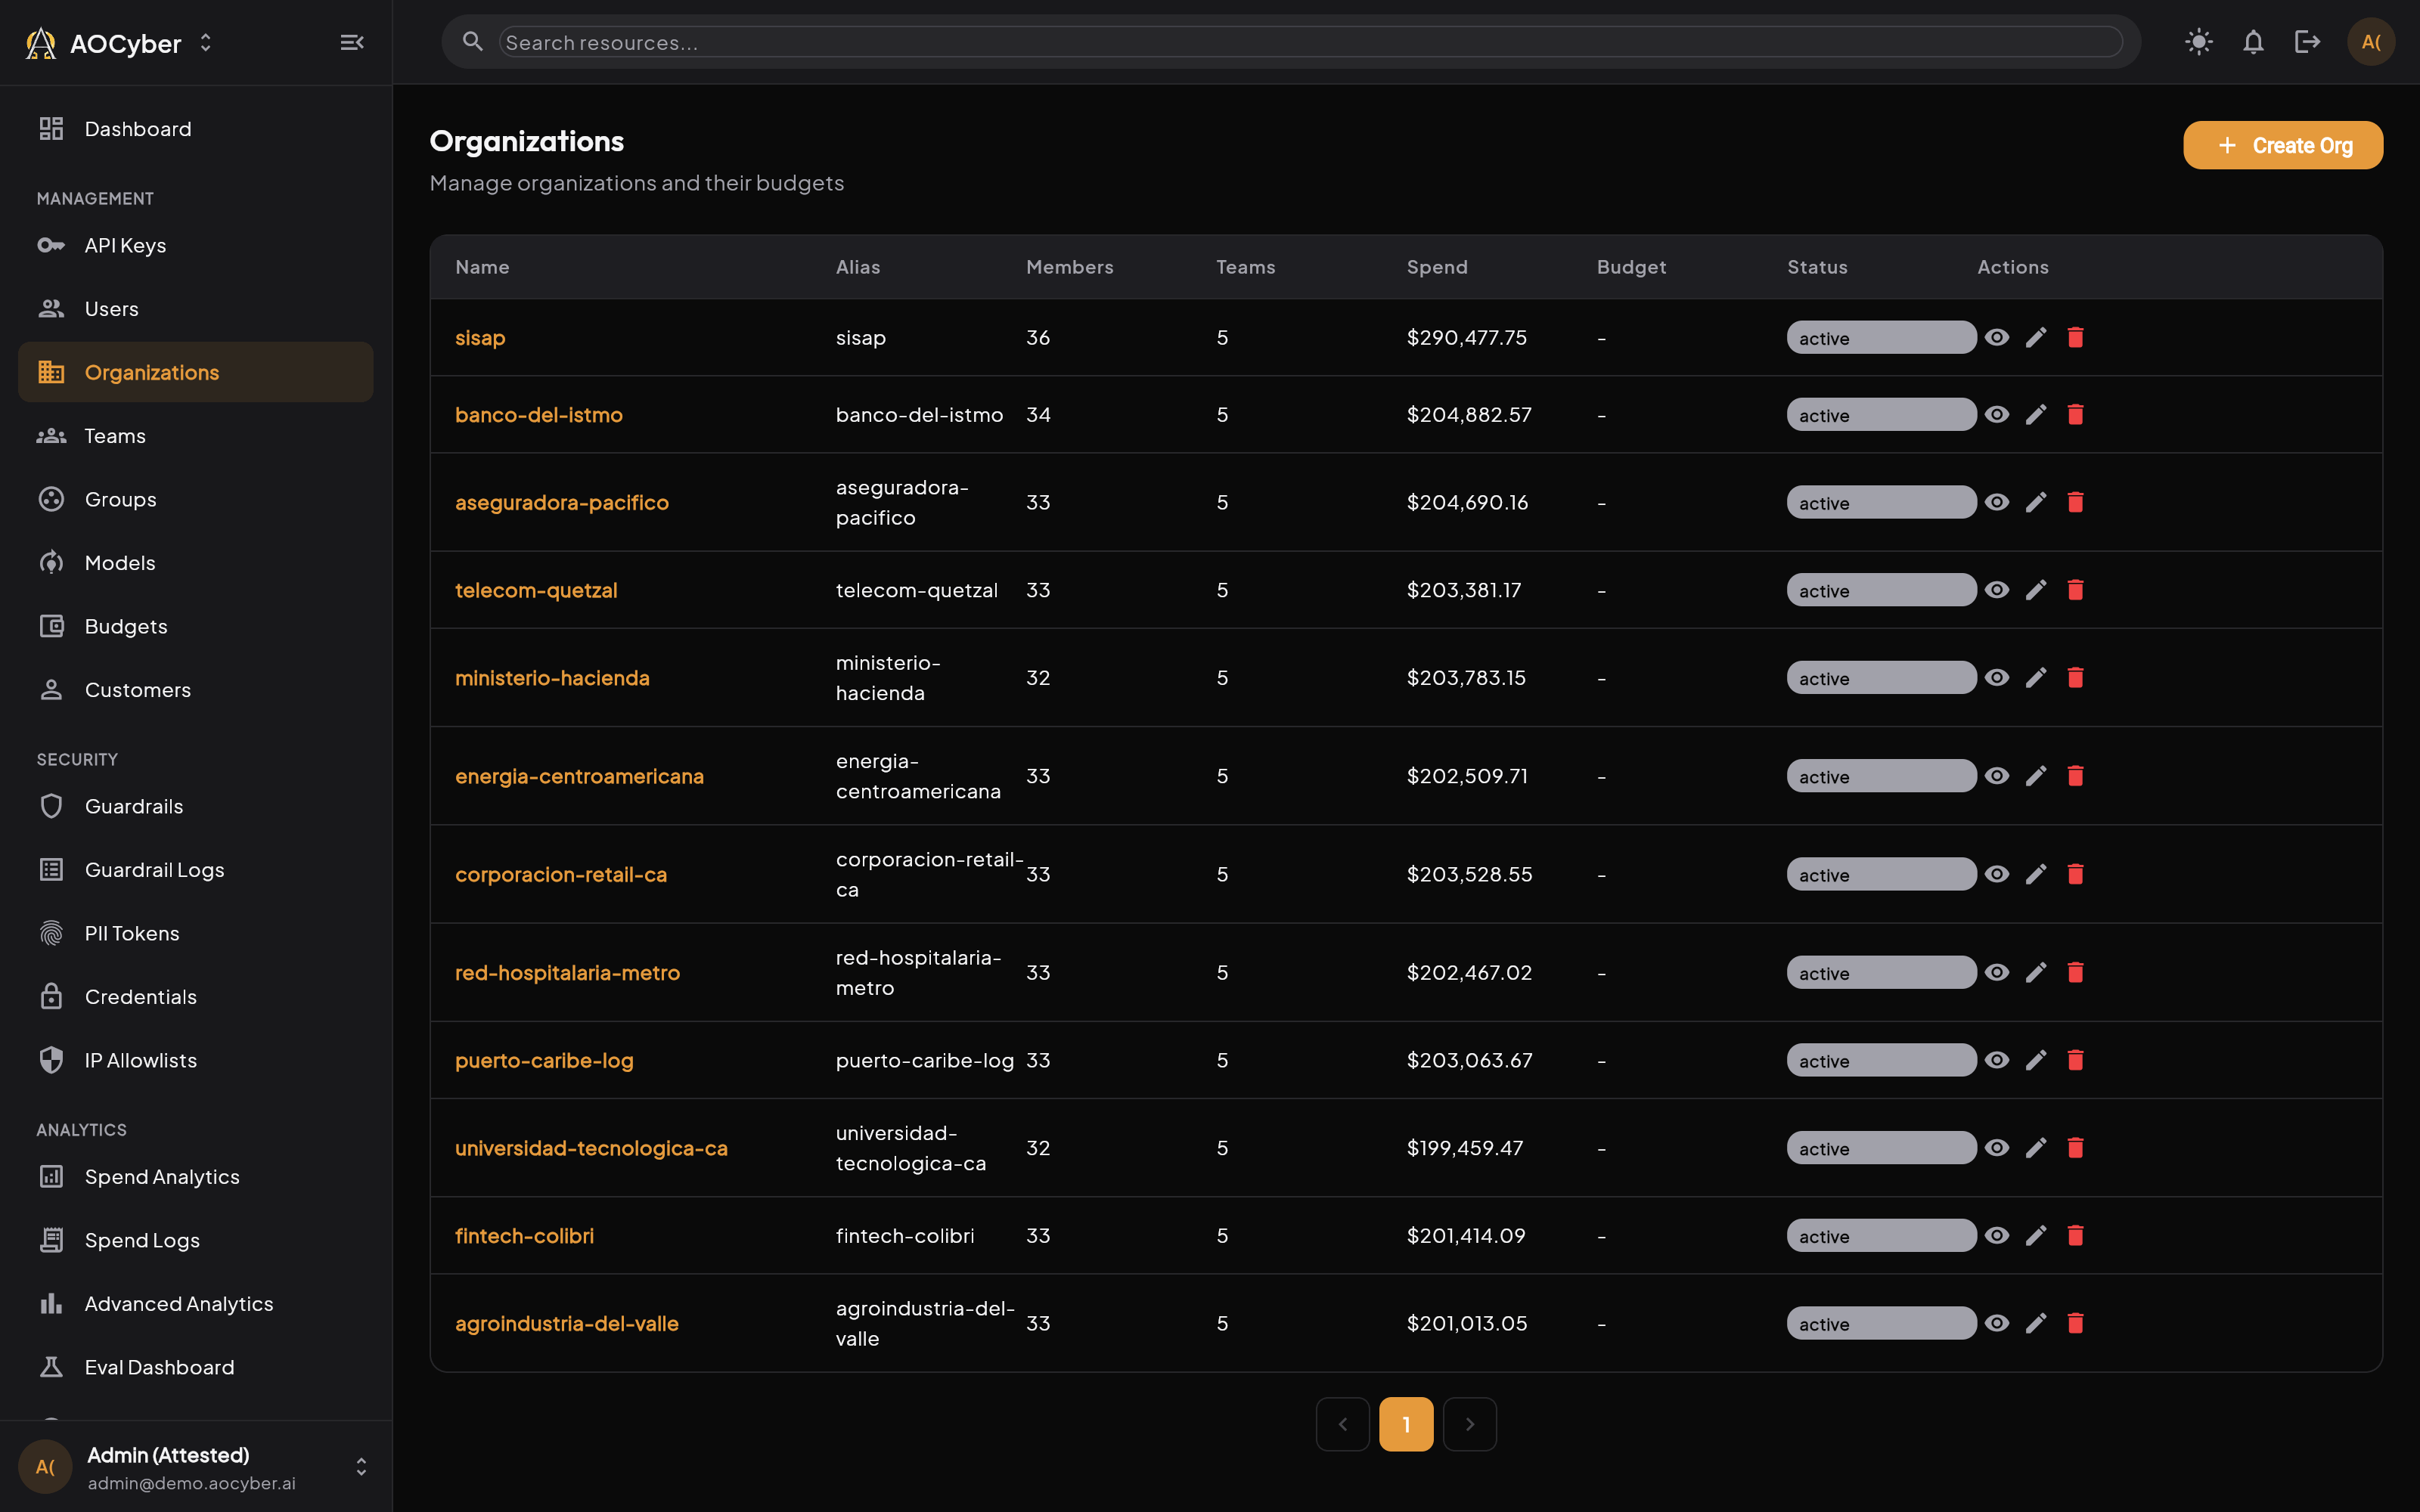Click active status badge for puerto-caribe-log
This screenshot has width=2420, height=1512.
(1881, 1060)
